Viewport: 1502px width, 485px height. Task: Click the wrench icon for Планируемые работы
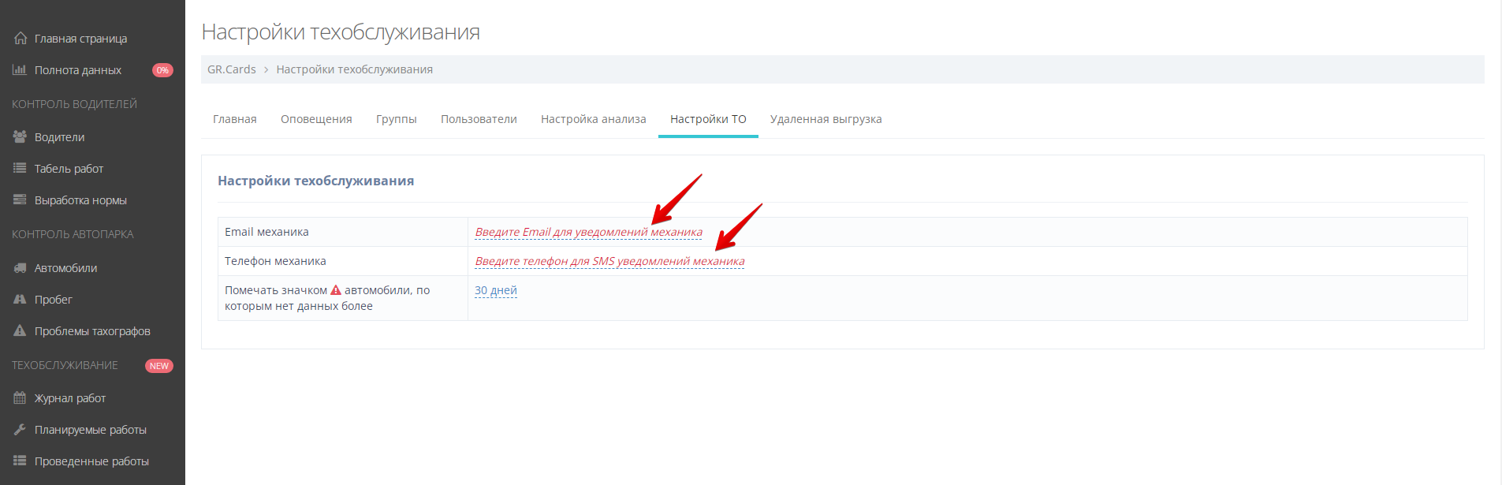click(20, 430)
